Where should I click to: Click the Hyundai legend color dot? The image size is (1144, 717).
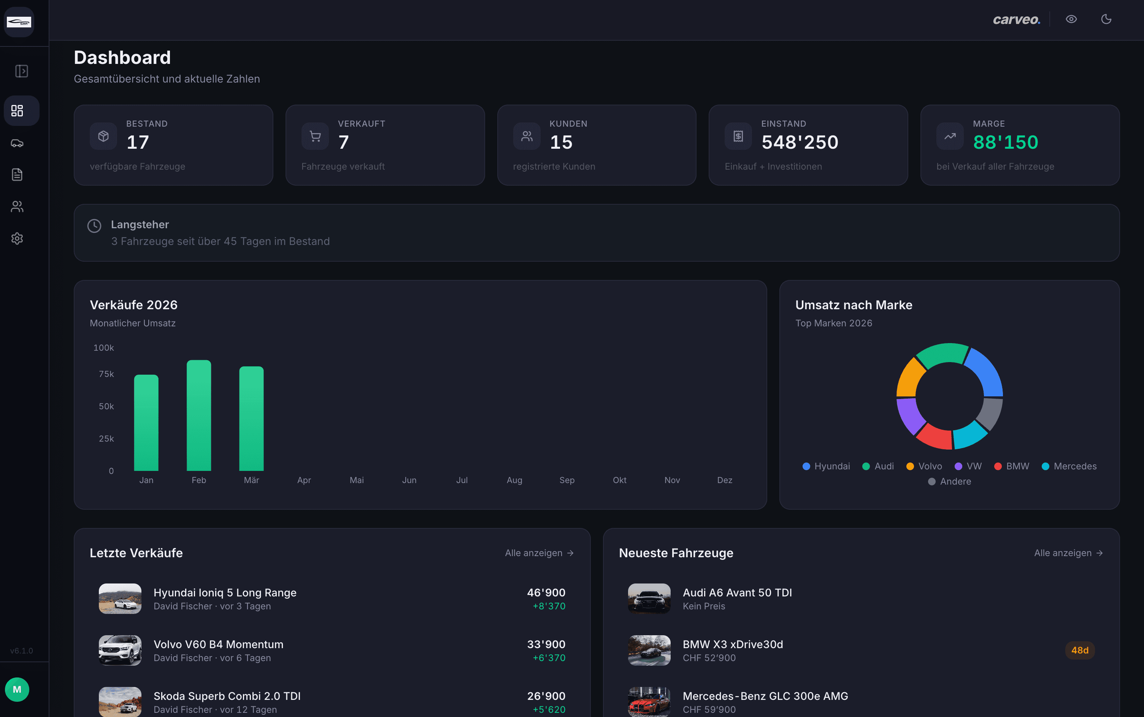(x=806, y=466)
